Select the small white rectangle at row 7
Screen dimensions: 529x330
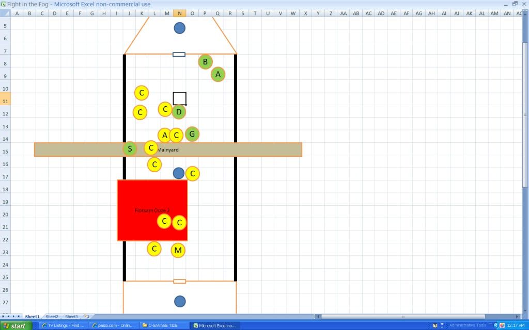click(179, 55)
